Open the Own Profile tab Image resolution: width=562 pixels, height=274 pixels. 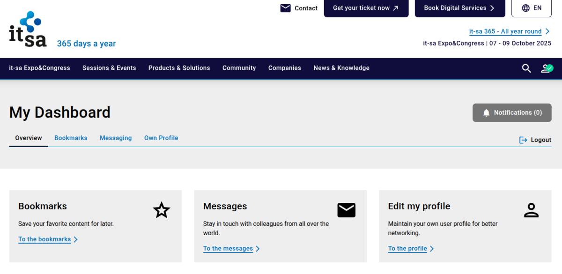click(161, 138)
